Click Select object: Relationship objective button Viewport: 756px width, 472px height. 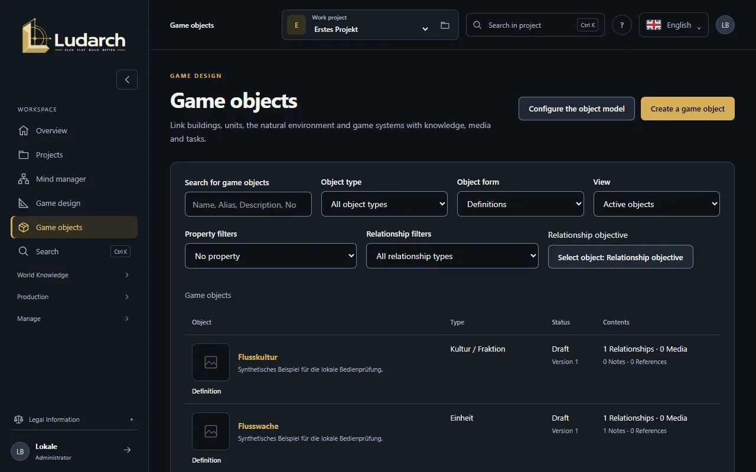click(x=620, y=257)
